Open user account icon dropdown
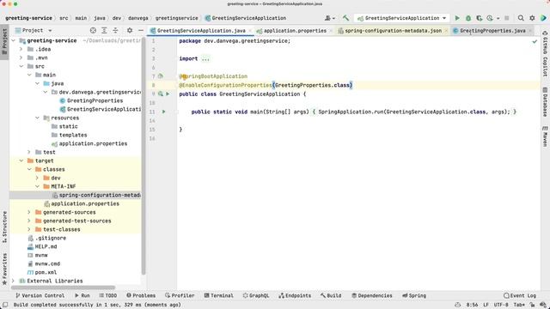The height and width of the screenshot is (309, 550). [x=329, y=18]
